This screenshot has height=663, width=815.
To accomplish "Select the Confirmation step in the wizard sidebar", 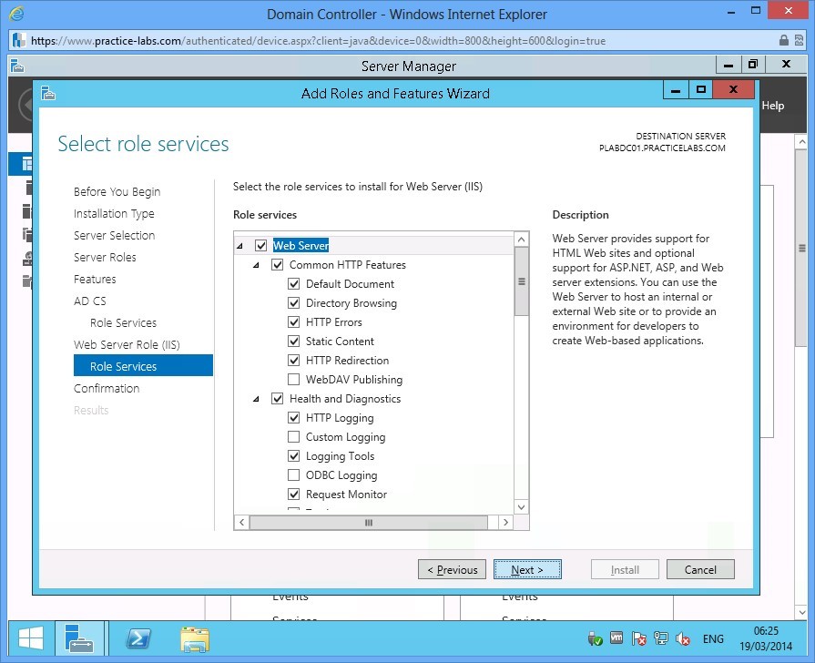I will coord(107,388).
